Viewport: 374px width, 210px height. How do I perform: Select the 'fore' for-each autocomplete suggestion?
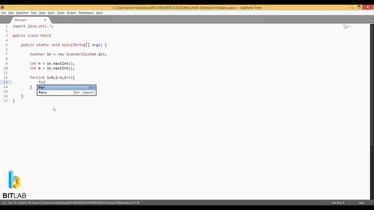pyautogui.click(x=67, y=93)
